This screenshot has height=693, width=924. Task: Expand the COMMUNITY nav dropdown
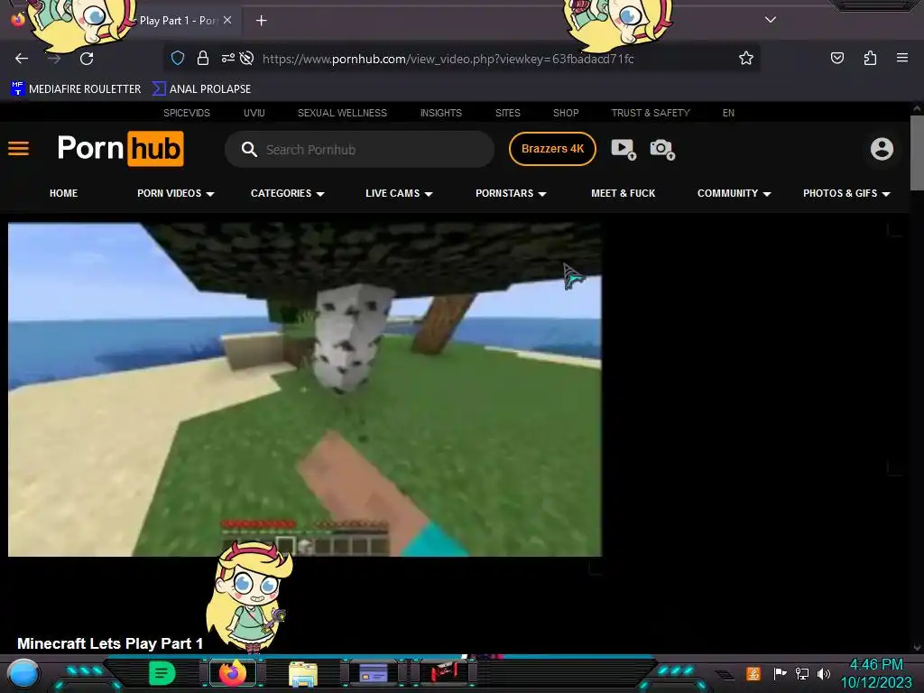point(735,193)
